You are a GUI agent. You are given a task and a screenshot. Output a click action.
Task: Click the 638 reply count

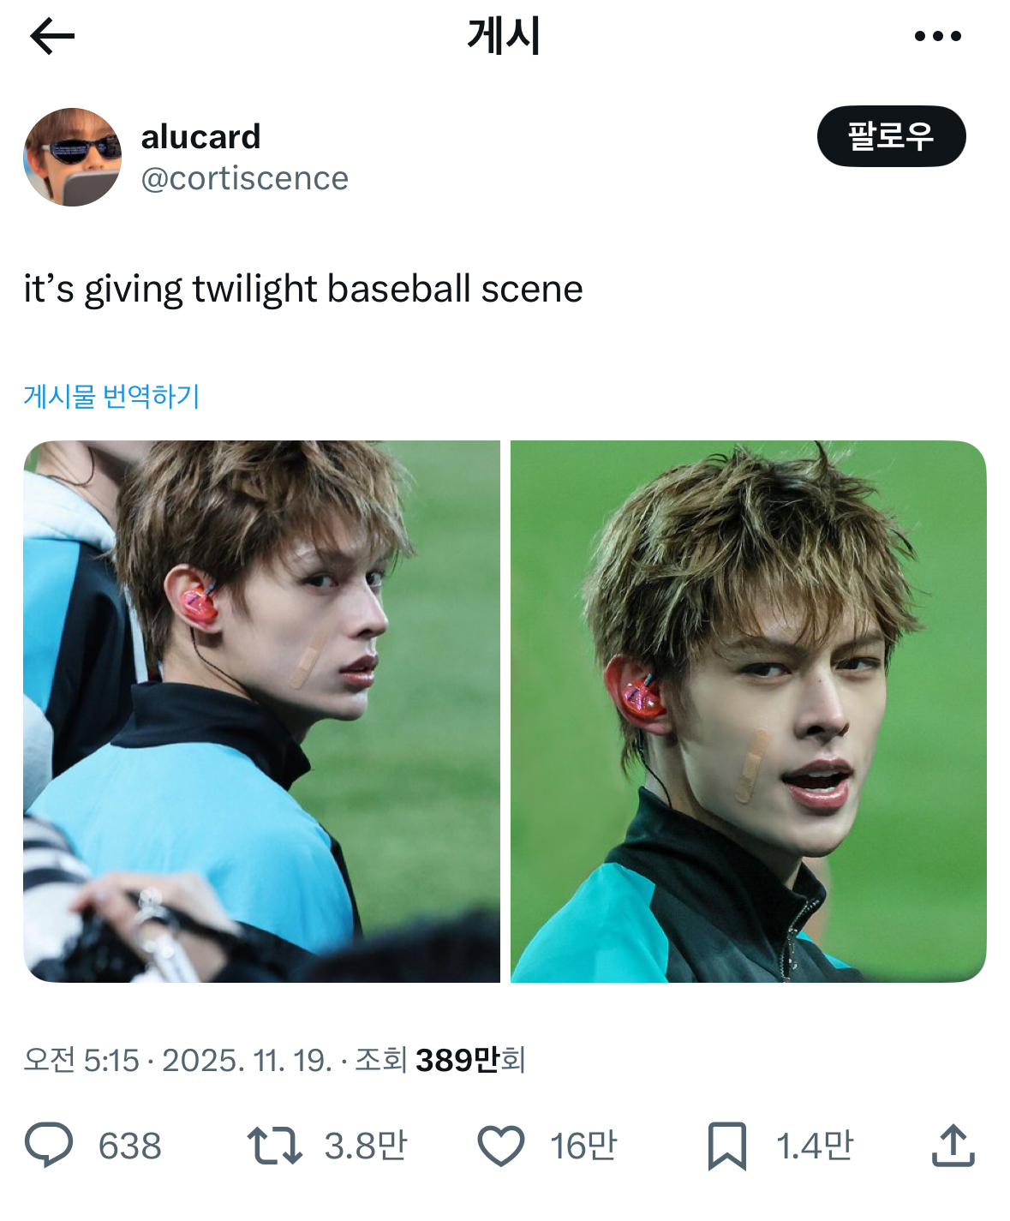pos(129,1146)
